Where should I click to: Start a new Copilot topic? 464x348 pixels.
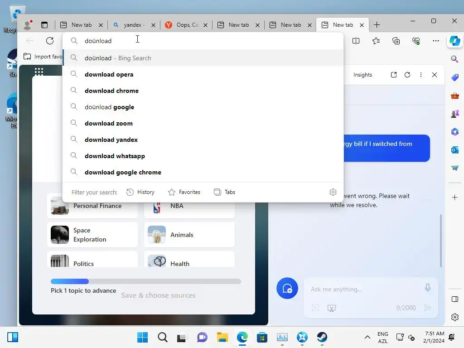(287, 288)
